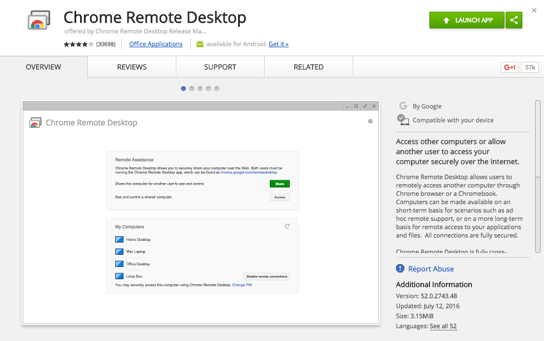
Task: Click the Additional Information heading
Action: click(434, 284)
